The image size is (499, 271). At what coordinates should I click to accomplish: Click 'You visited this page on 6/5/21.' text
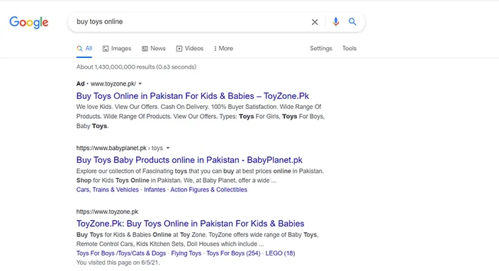pos(118,263)
